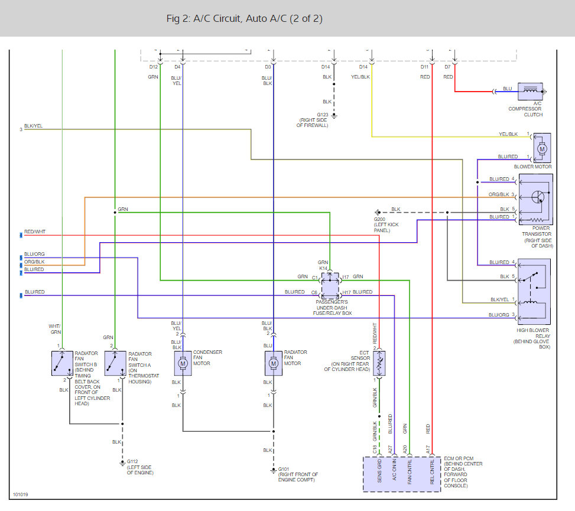Click the 'HIGH BLOWER RELAY' label
The image size is (575, 511).
534,333
